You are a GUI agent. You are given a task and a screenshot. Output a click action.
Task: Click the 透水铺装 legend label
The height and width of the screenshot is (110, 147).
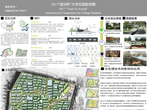pos(84,66)
